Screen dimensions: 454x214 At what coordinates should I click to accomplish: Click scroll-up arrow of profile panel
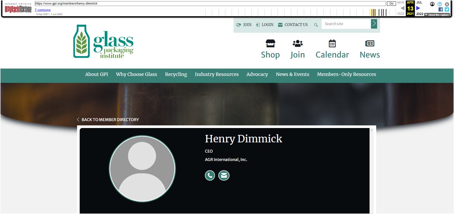tap(372, 130)
